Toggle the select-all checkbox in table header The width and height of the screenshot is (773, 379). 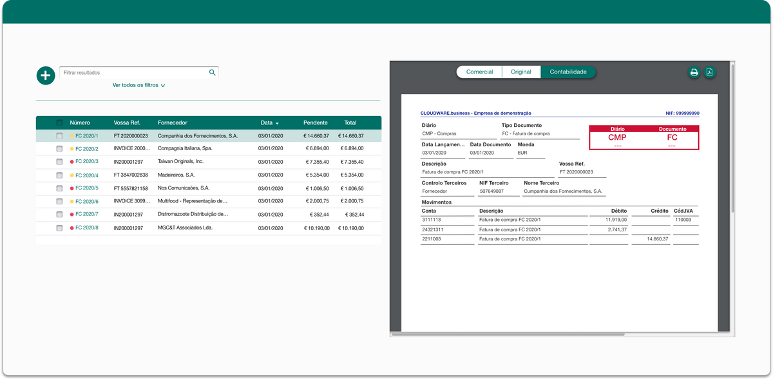59,122
